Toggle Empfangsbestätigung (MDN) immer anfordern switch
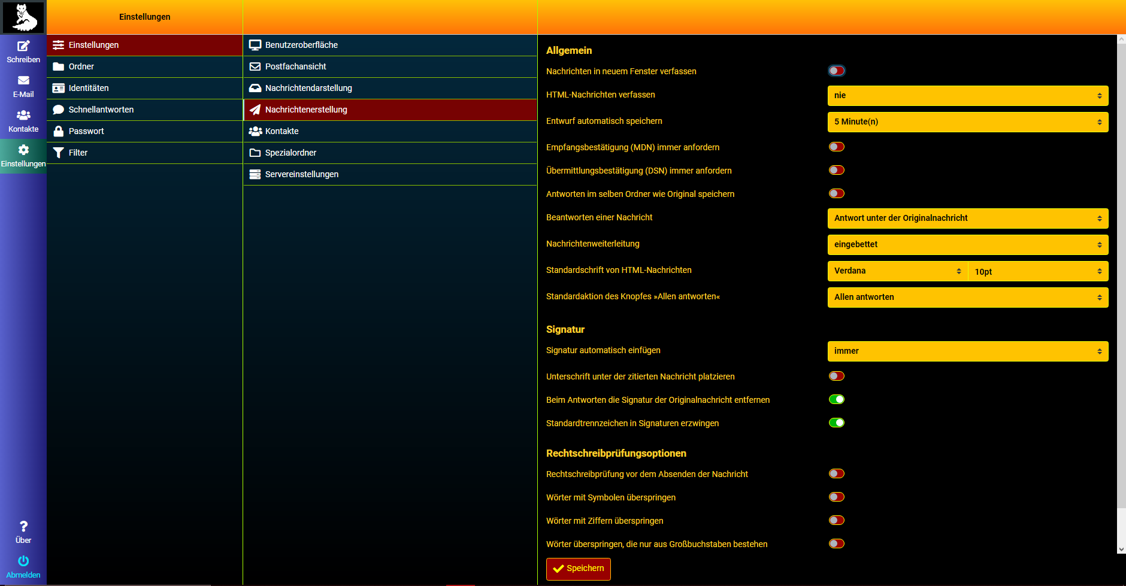The height and width of the screenshot is (586, 1126). pos(836,147)
